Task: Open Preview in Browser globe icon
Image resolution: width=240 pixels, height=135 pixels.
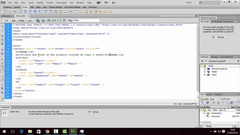Action: coord(43,20)
